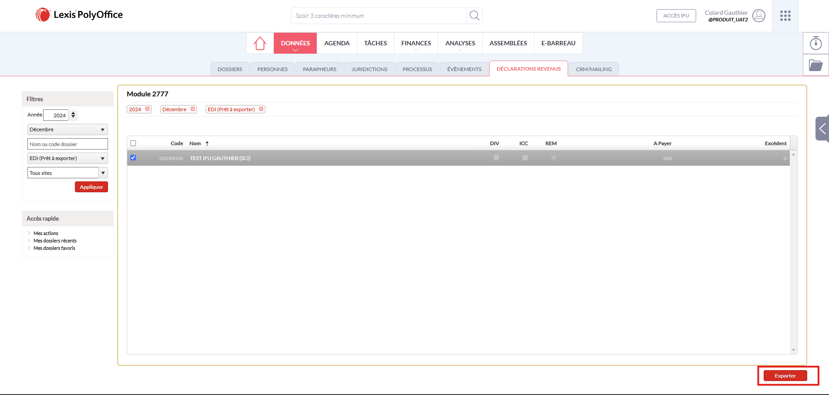Click the search magnifier icon

point(474,16)
